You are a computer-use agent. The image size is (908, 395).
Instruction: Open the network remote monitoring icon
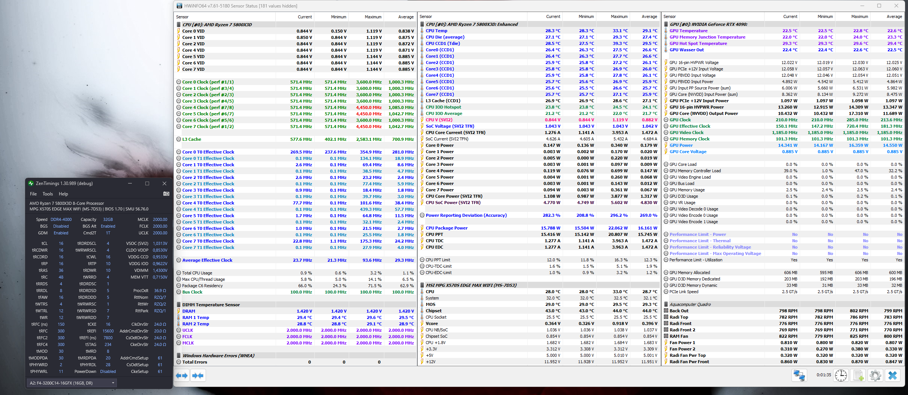point(799,375)
